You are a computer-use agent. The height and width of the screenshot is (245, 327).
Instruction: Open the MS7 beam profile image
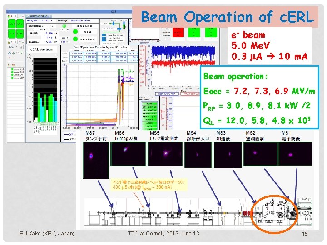coord(96,160)
